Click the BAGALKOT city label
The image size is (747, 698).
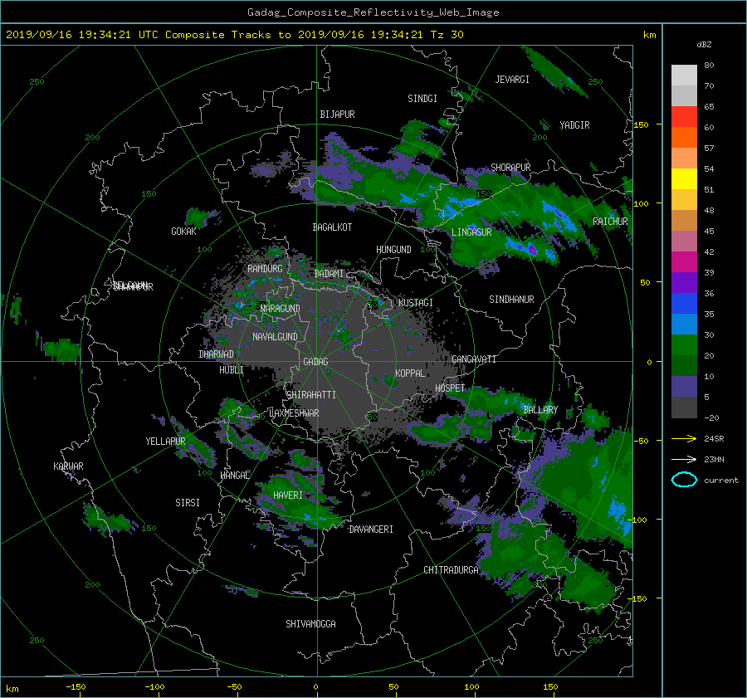[332, 227]
